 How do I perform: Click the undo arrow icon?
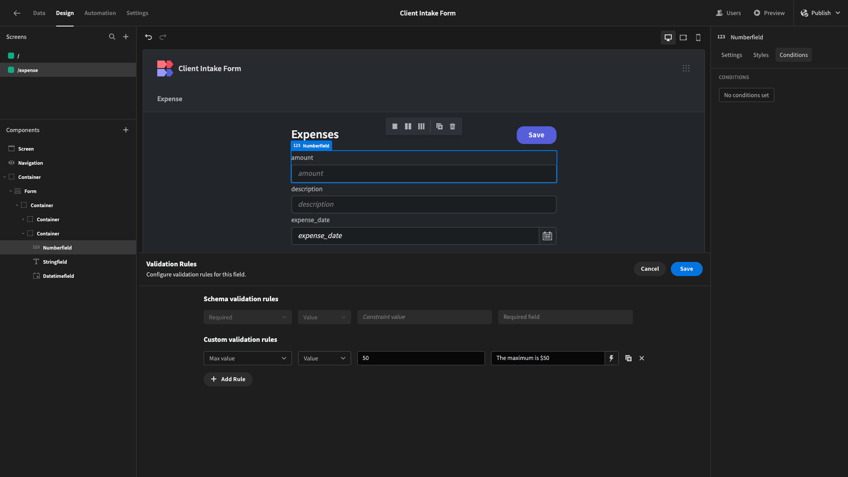148,37
